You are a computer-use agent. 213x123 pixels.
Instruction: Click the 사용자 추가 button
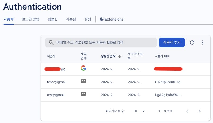click(x=172, y=42)
